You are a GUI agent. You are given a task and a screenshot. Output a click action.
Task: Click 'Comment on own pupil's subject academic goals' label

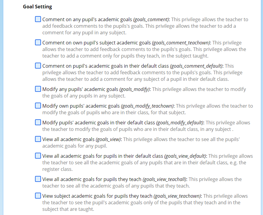(96, 43)
